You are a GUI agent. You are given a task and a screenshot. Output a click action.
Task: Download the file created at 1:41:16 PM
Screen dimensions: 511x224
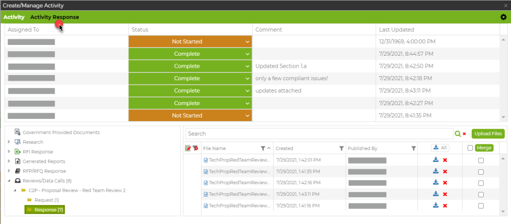tap(435, 205)
